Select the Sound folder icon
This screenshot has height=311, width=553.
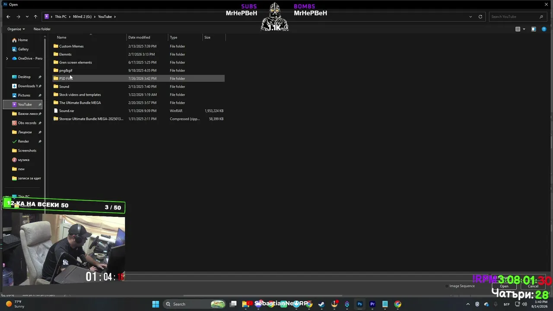pyautogui.click(x=56, y=86)
